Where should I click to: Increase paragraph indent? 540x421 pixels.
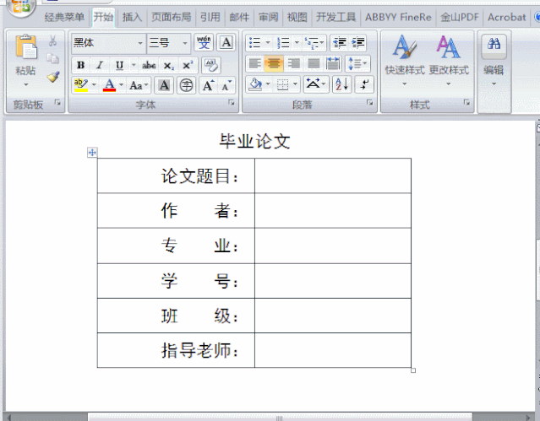(x=357, y=43)
